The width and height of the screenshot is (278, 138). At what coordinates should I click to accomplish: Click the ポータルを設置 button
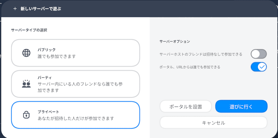pyautogui.click(x=186, y=106)
